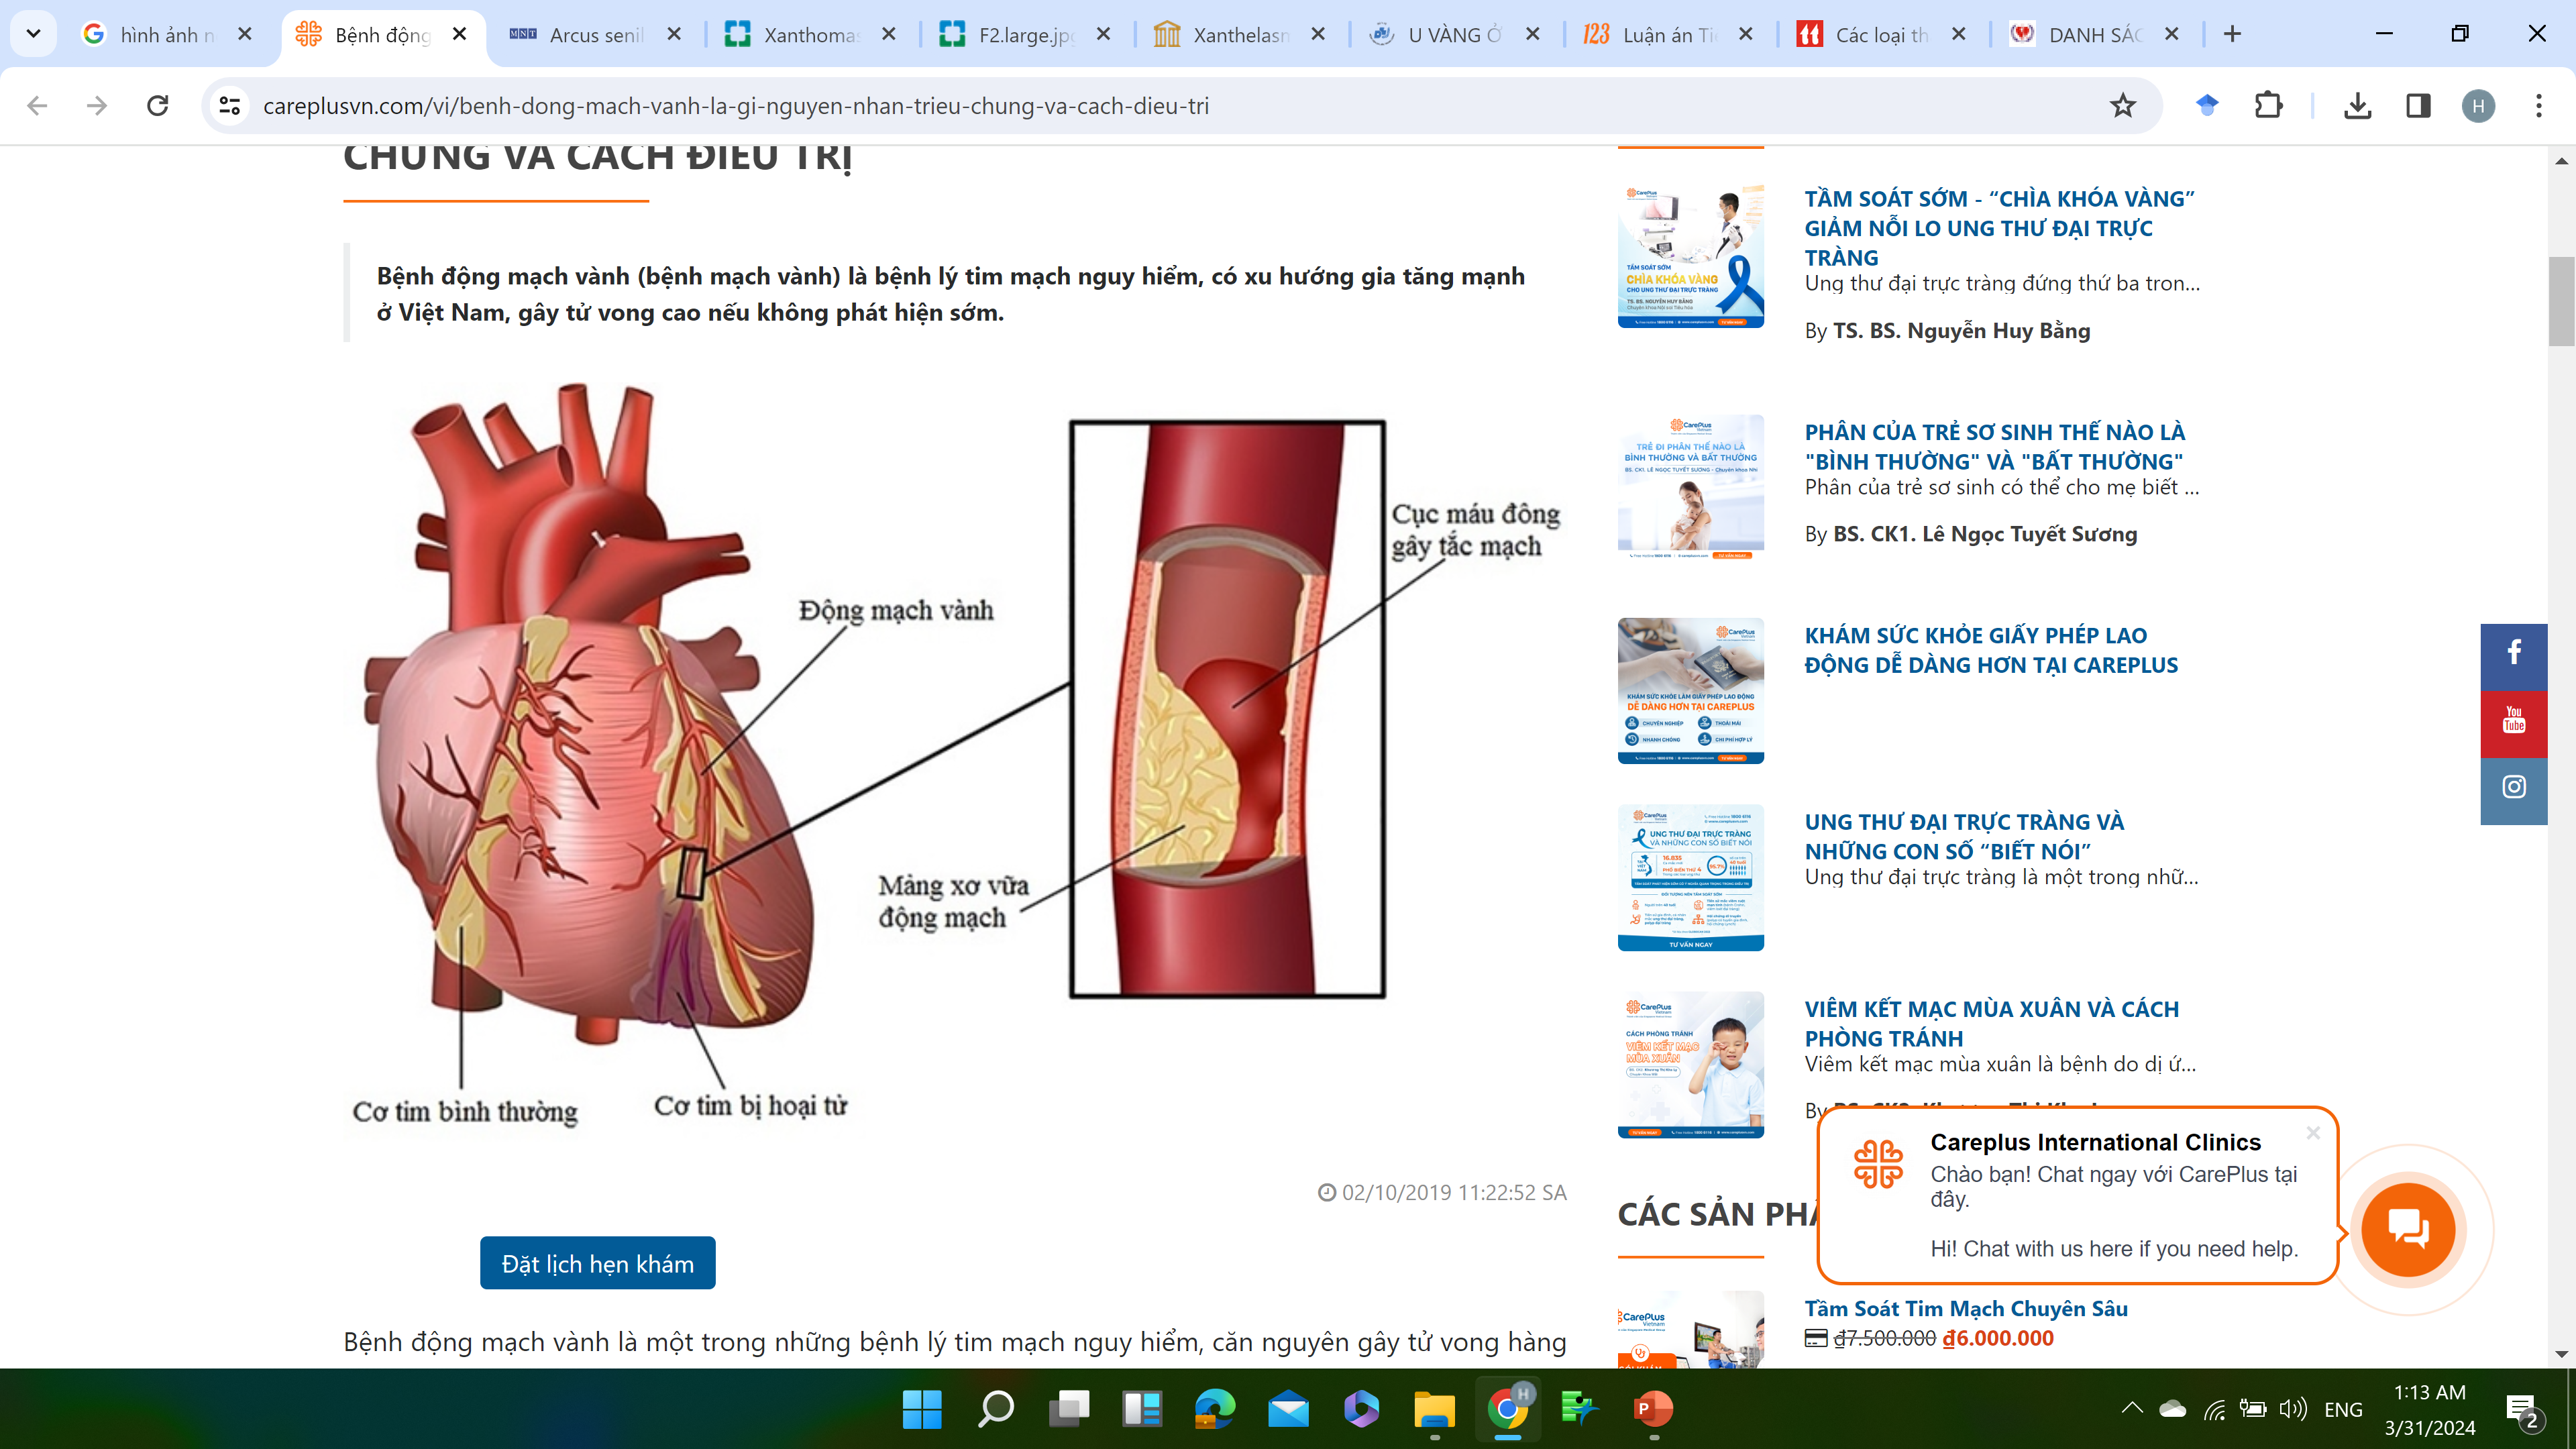The image size is (2576, 1449).
Task: Close the 'Arcus senil' tab
Action: pos(674,34)
